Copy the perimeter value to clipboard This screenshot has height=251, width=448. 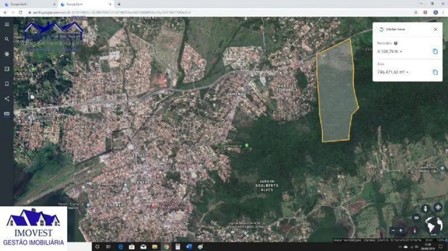tap(435, 51)
